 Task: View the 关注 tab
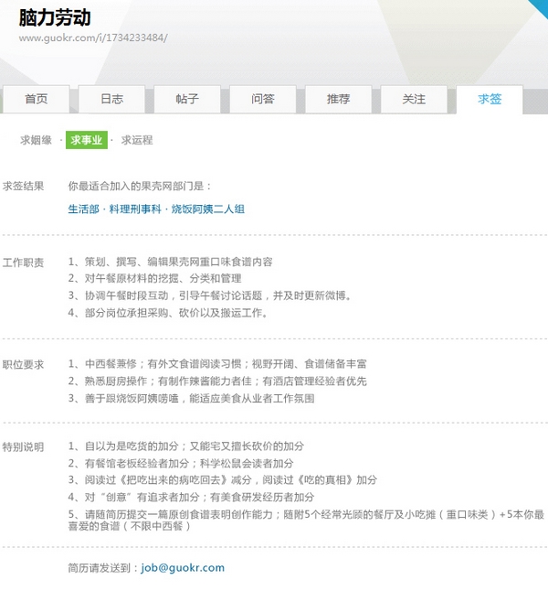point(414,99)
